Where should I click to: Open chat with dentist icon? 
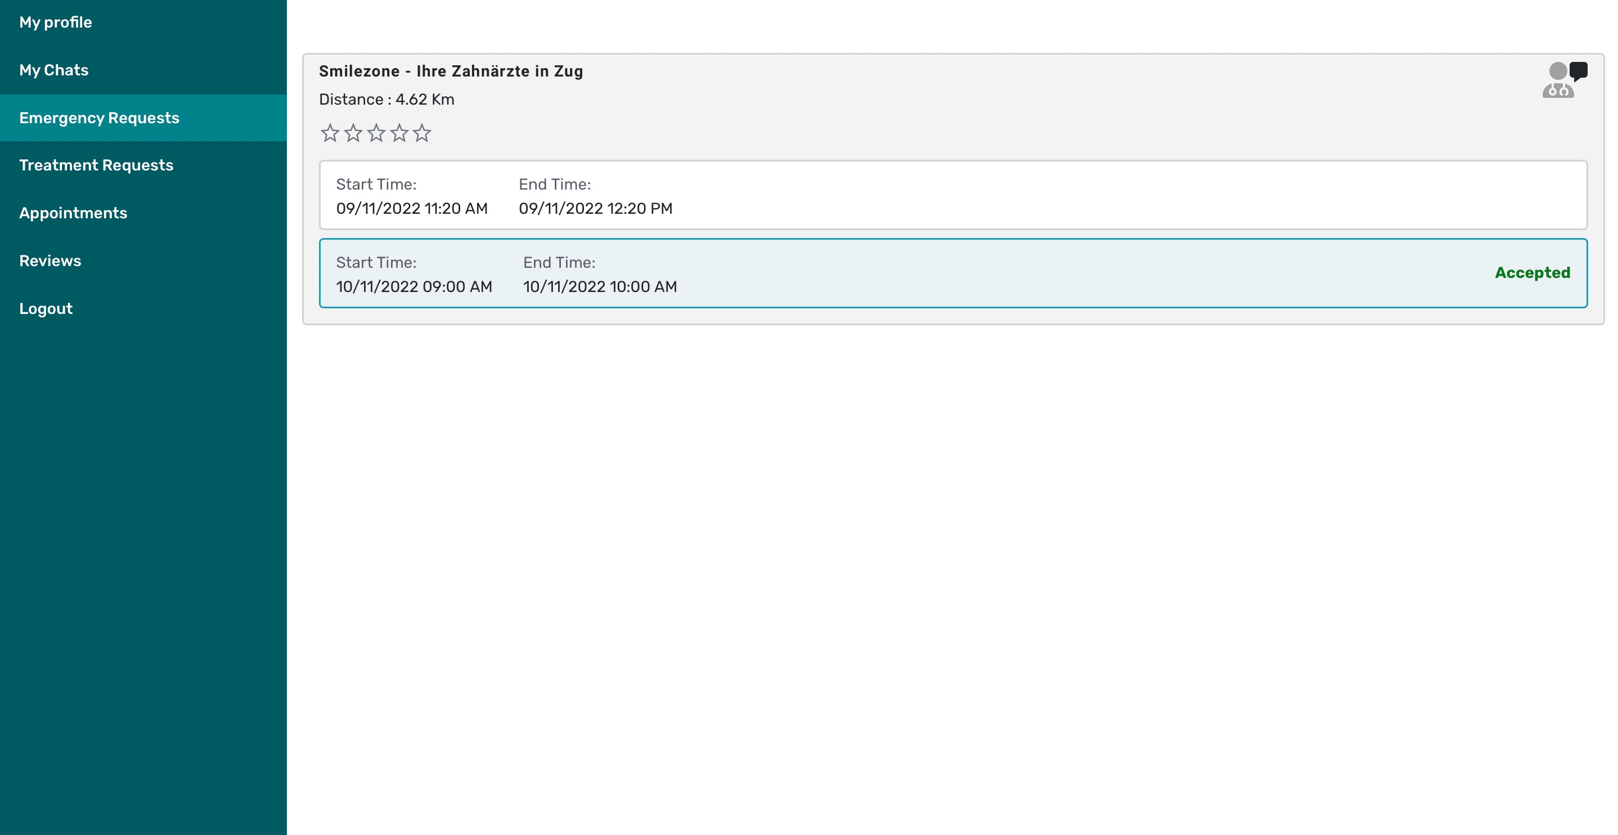click(1565, 80)
